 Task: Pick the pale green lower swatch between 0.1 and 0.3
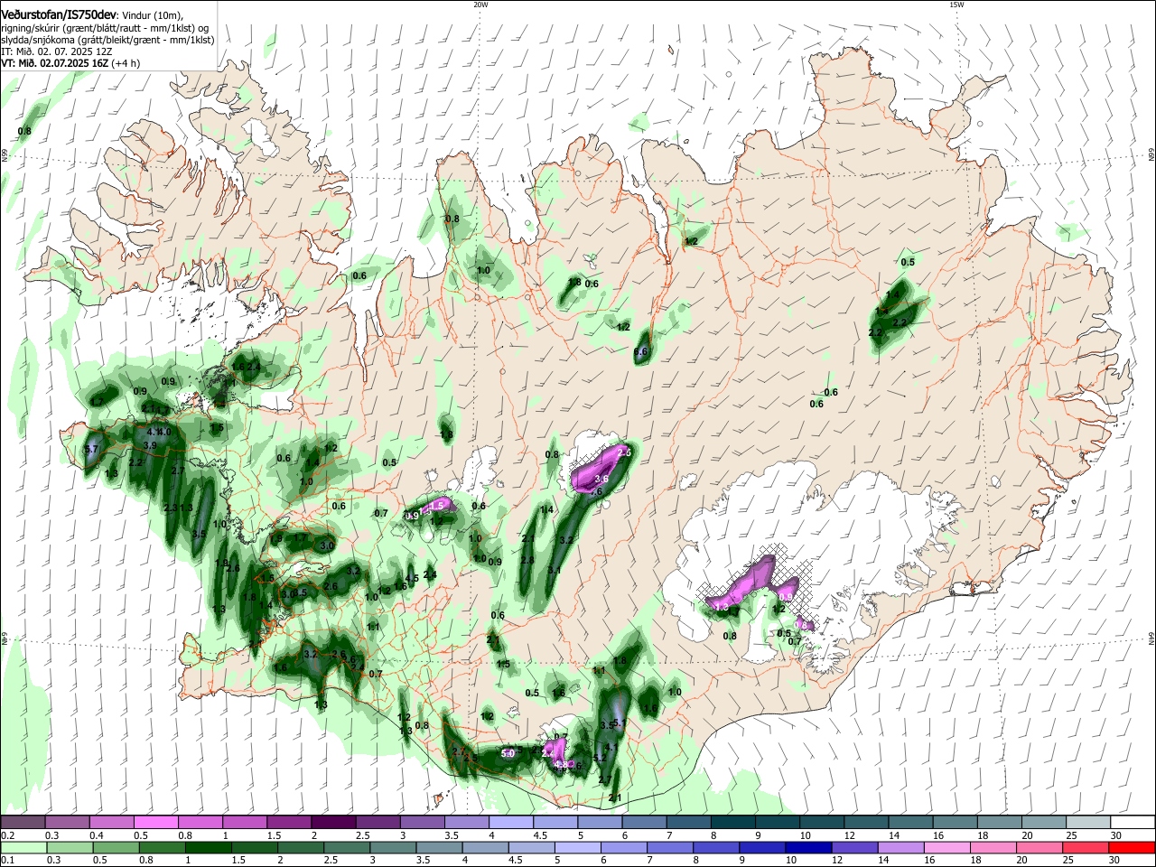[23, 847]
